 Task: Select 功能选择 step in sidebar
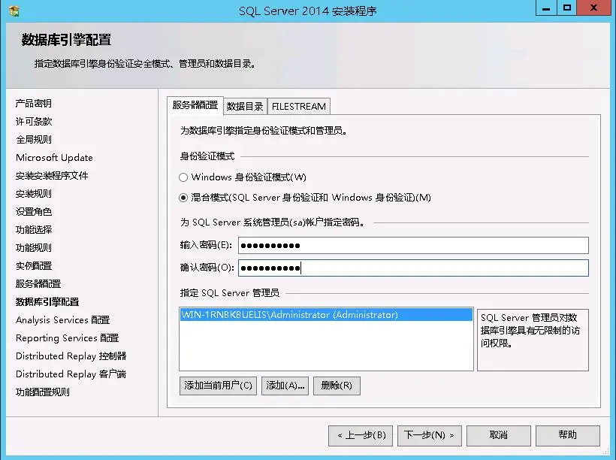tap(34, 229)
